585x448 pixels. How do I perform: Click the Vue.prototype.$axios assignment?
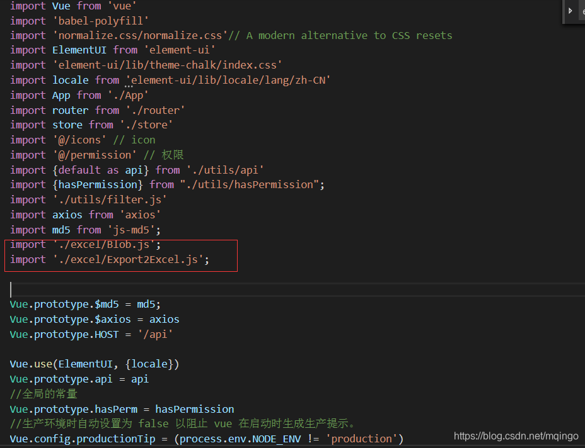[95, 319]
